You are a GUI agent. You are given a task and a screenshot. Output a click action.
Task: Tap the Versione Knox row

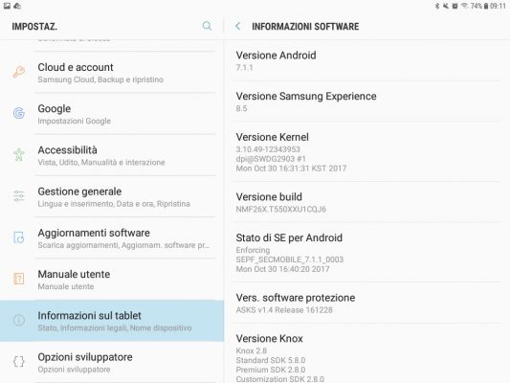366,353
